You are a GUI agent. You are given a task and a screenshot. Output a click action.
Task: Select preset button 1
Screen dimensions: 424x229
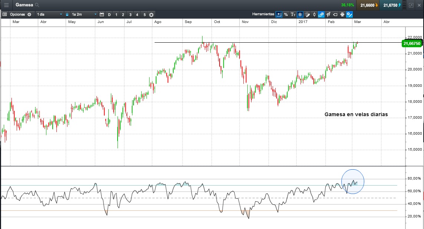coord(116,14)
